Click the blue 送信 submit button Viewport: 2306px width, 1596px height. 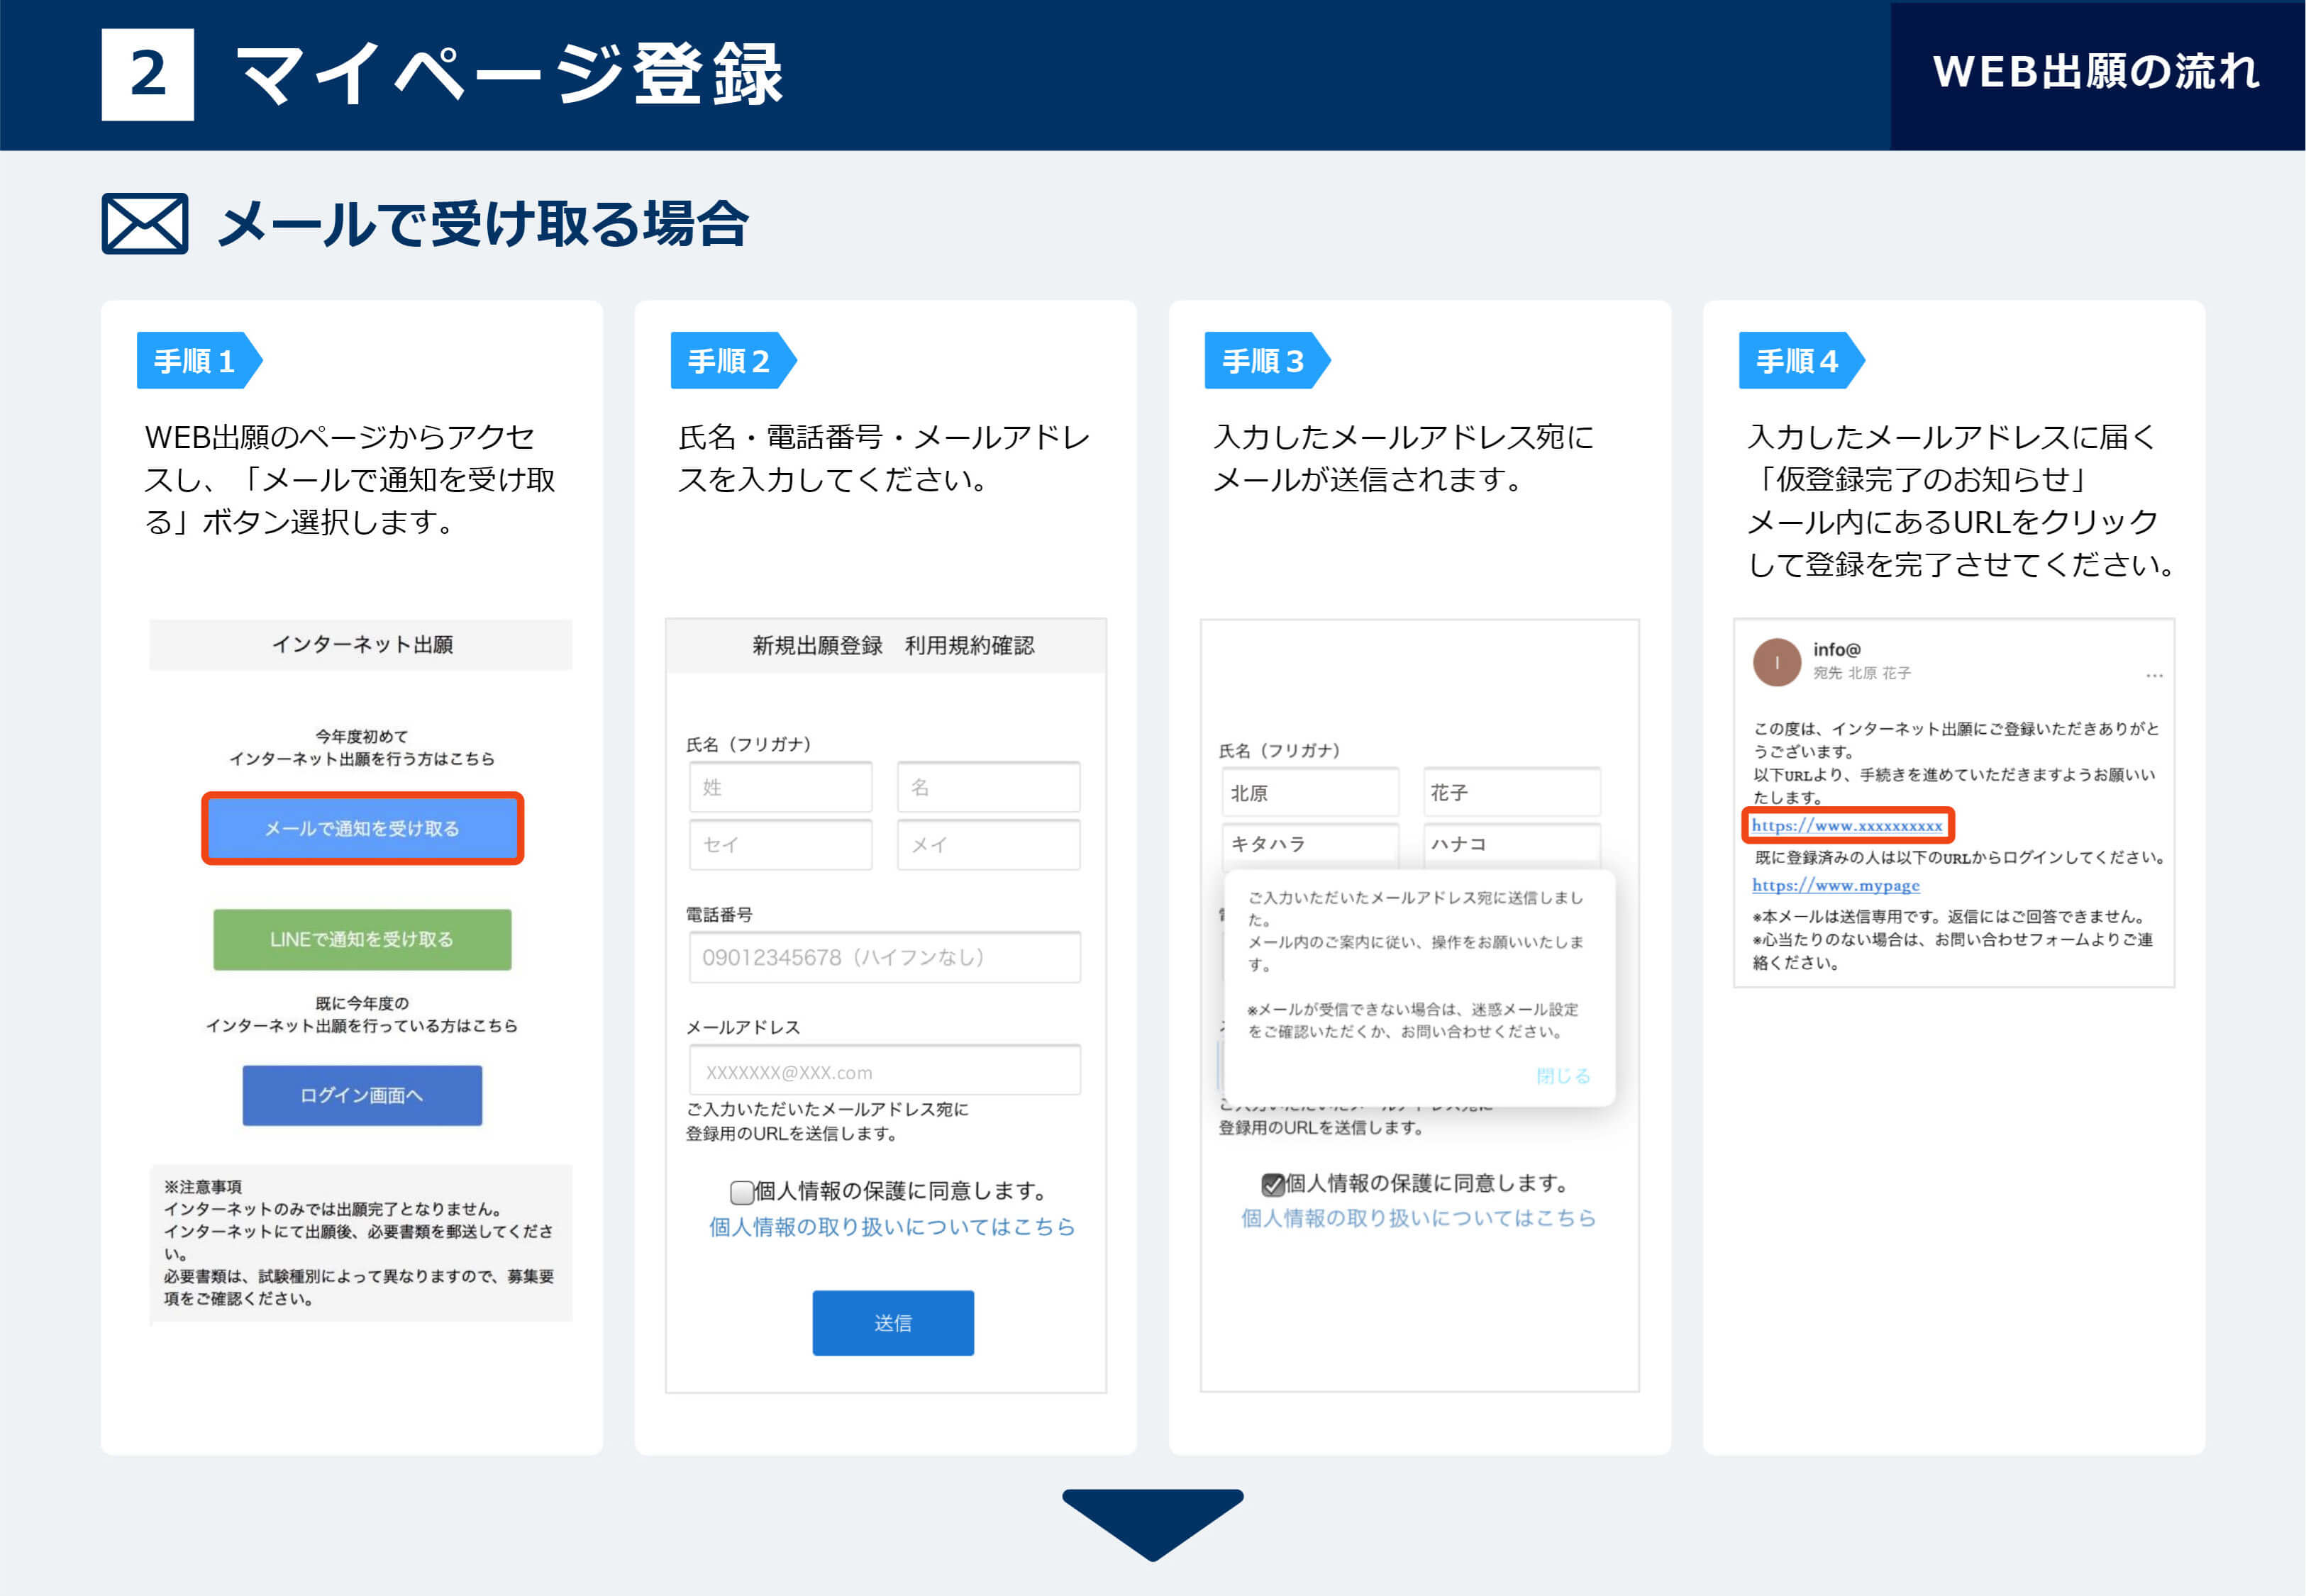coord(892,1323)
